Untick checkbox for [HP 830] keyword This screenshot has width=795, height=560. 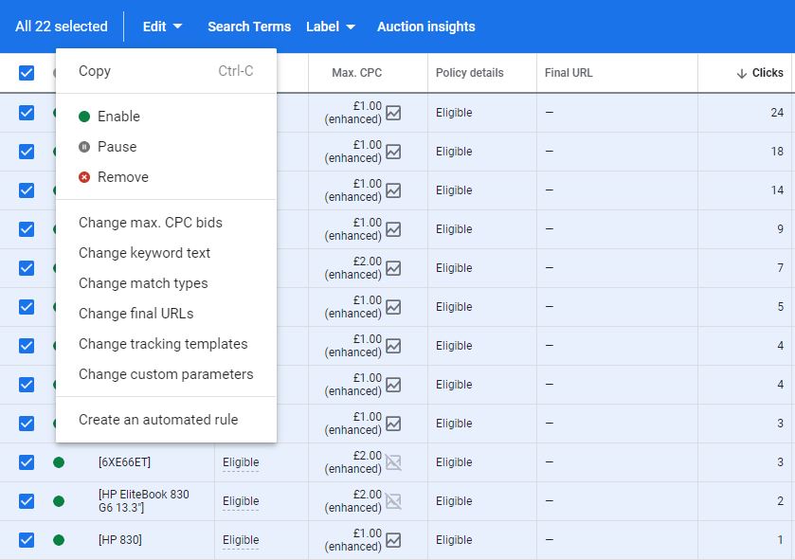click(x=27, y=540)
